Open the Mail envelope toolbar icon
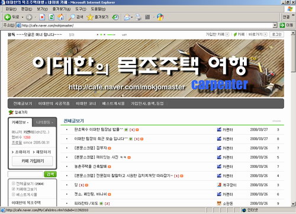The height and width of the screenshot is (214, 296). coord(127,17)
